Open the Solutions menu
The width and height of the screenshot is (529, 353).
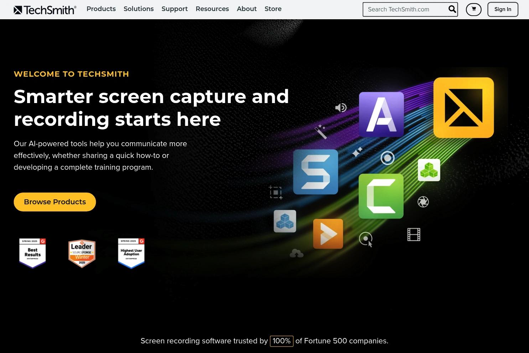point(139,9)
